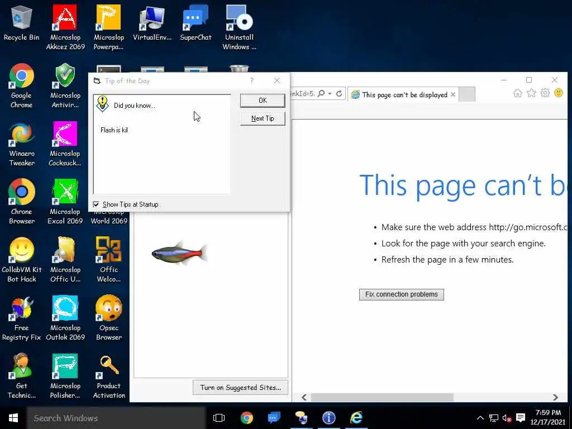Image resolution: width=572 pixels, height=429 pixels.
Task: Expand the address bar search dropdown arrow
Action: click(x=330, y=94)
